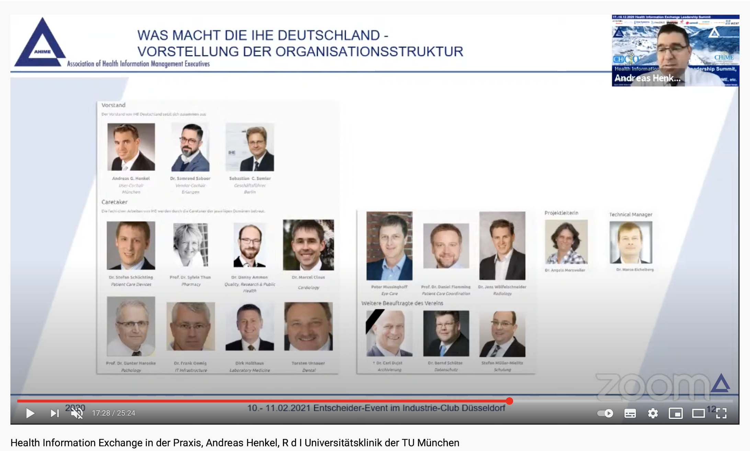This screenshot has height=451, width=750.
Task: Open the video settings gear
Action: (x=653, y=414)
